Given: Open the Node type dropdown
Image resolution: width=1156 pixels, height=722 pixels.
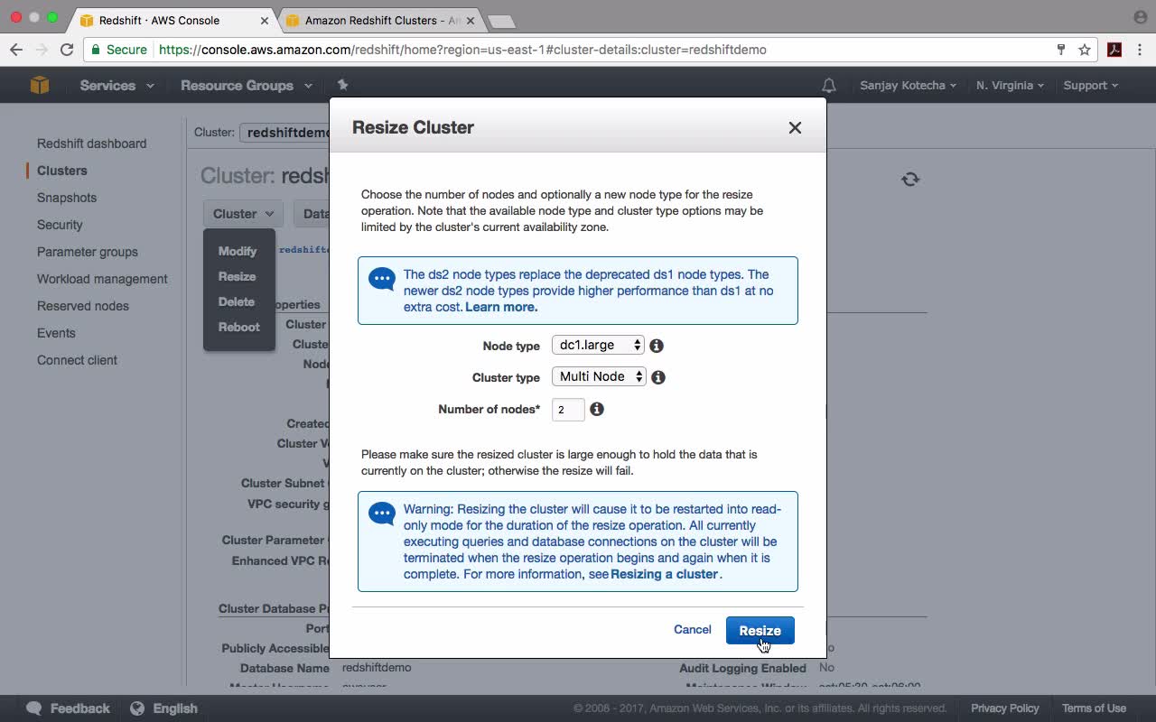Looking at the screenshot, I should [x=598, y=345].
